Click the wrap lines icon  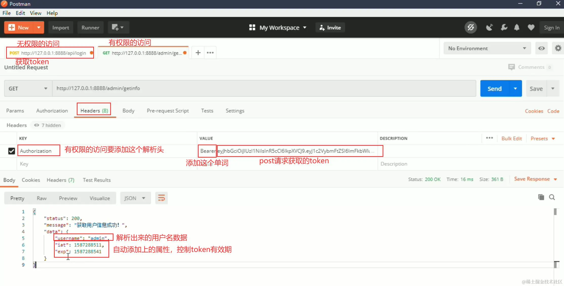[x=161, y=198]
